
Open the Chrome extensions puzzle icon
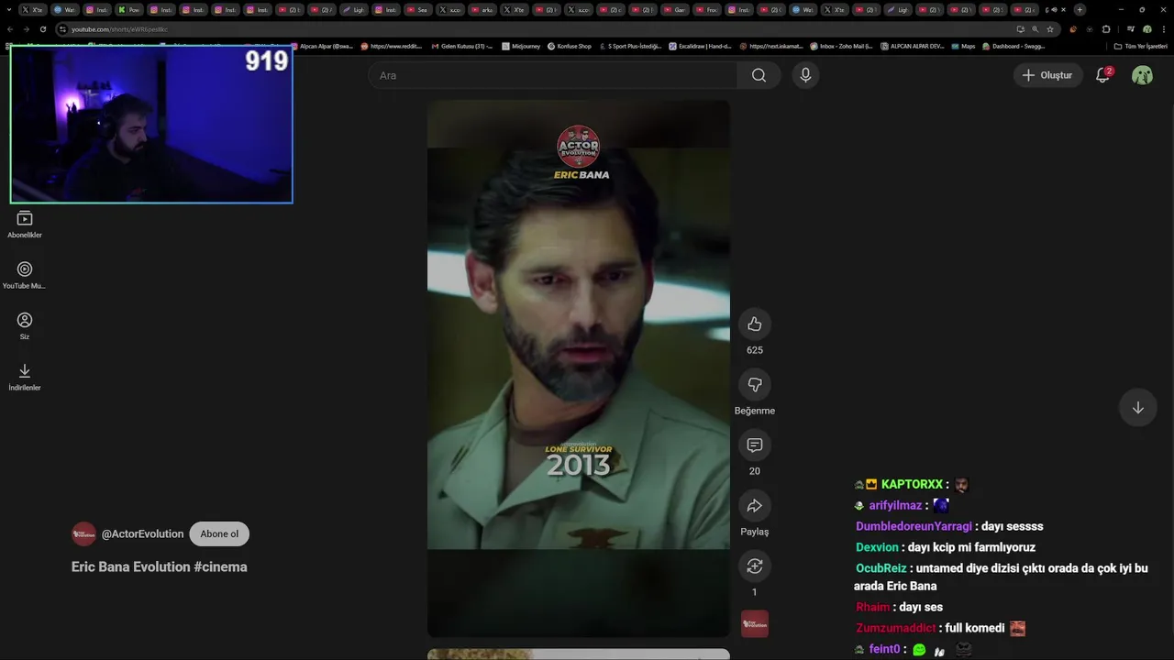pos(1105,29)
